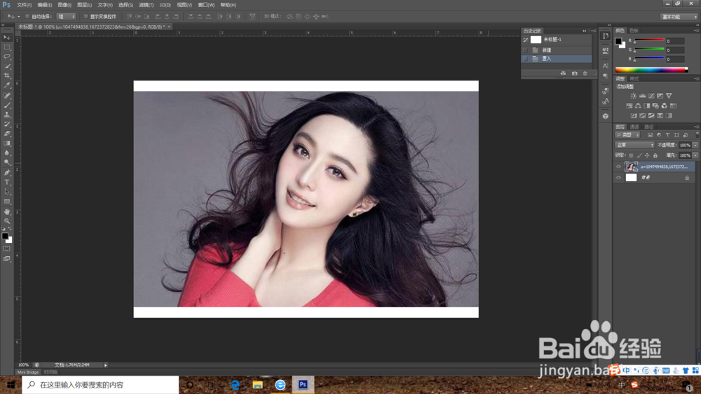Screen dimensions: 701x394
Task: Select the Gradient tool
Action: [x=7, y=143]
